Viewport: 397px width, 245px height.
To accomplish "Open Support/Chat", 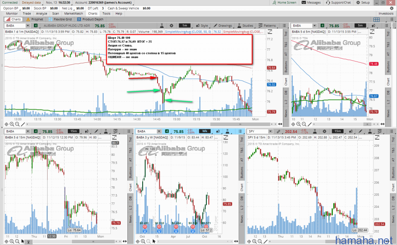I will (338, 2).
